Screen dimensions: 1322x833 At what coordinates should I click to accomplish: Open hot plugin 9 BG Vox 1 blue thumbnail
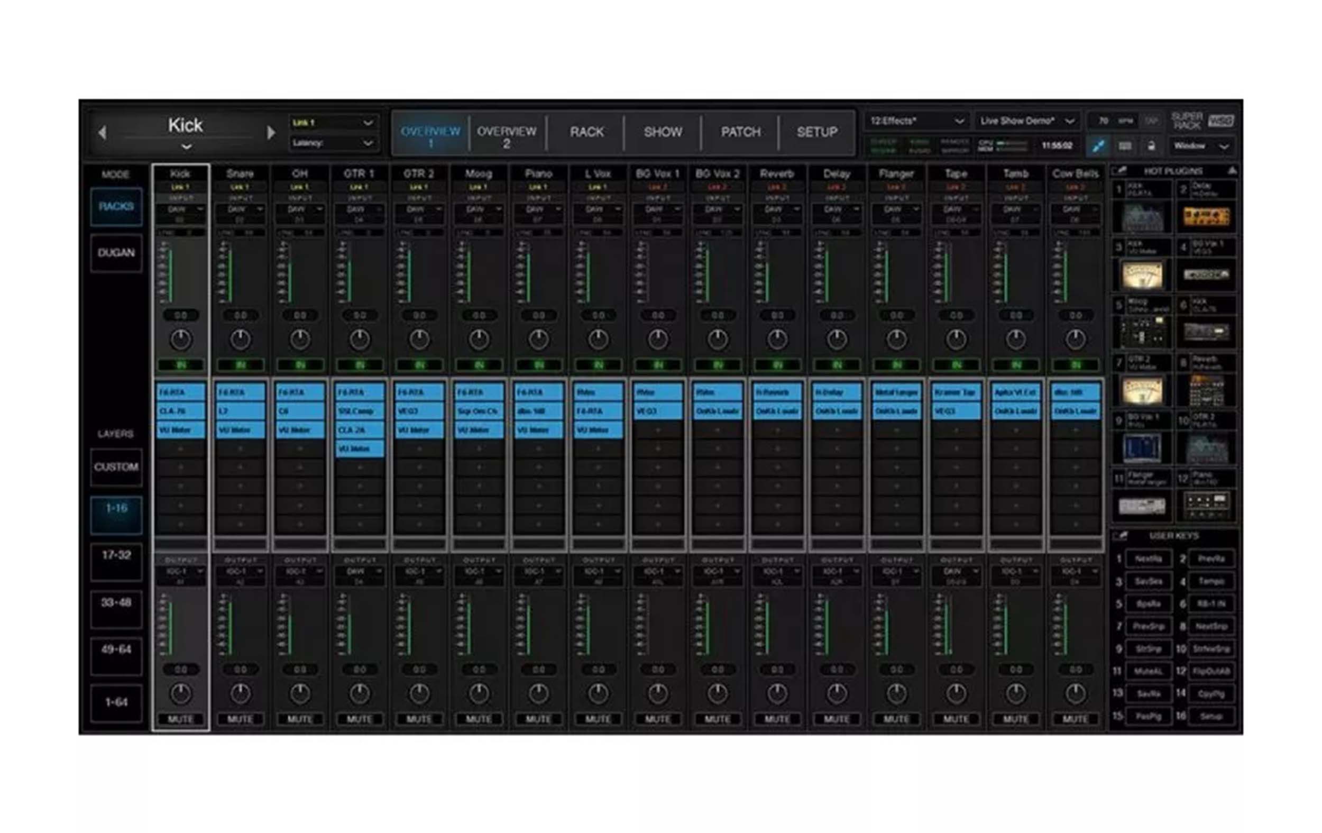pyautogui.click(x=1142, y=447)
